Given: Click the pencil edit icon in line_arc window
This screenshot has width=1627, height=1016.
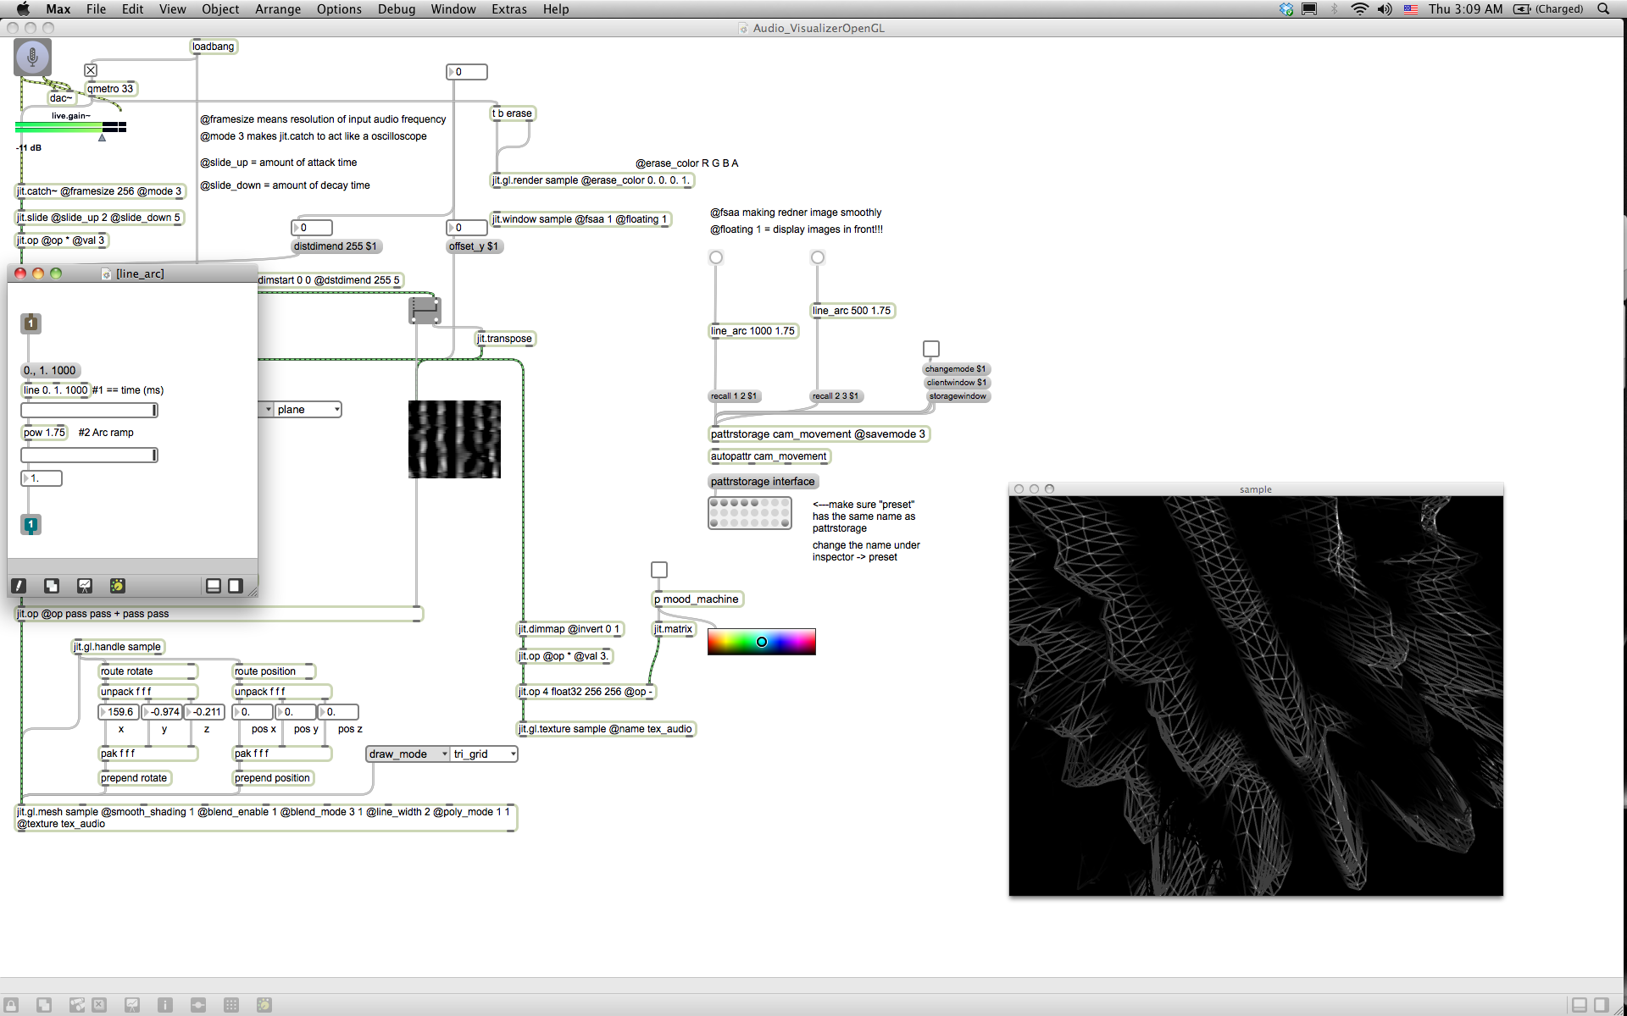Looking at the screenshot, I should pyautogui.click(x=19, y=586).
